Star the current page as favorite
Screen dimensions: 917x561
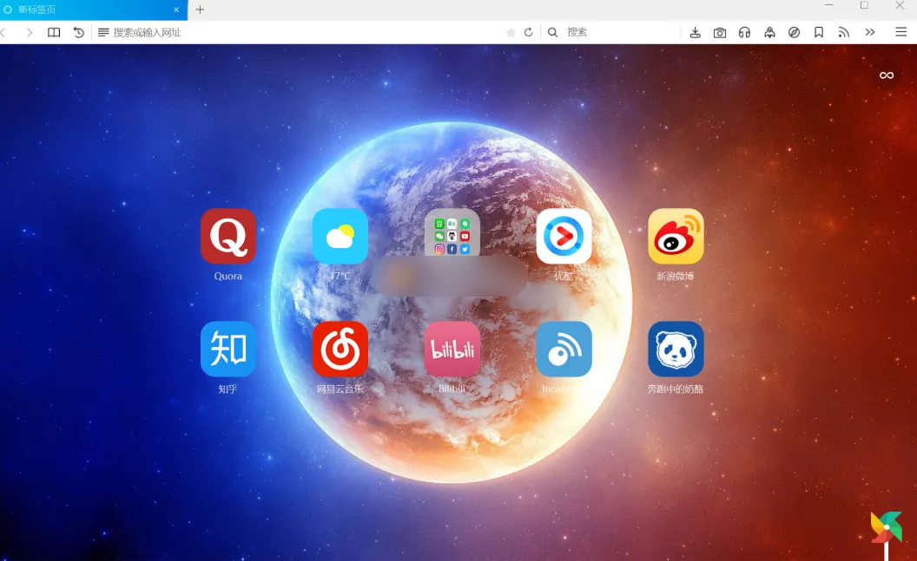click(x=511, y=32)
